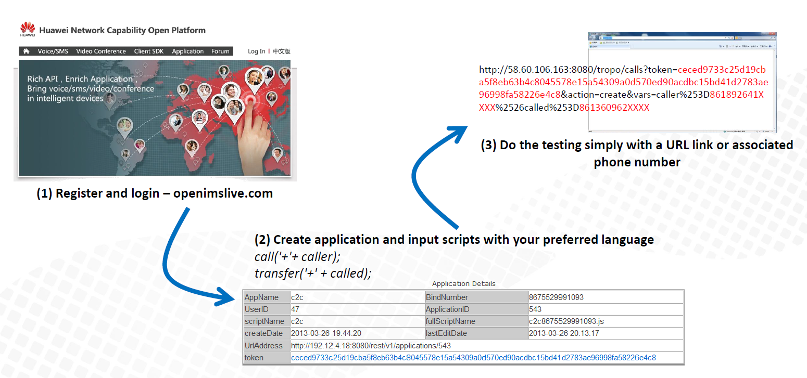
Task: Click the Huawei logo at the page header
Action: pos(28,30)
